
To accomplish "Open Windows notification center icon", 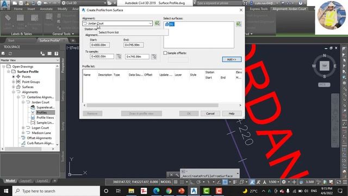I will [x=340, y=191].
